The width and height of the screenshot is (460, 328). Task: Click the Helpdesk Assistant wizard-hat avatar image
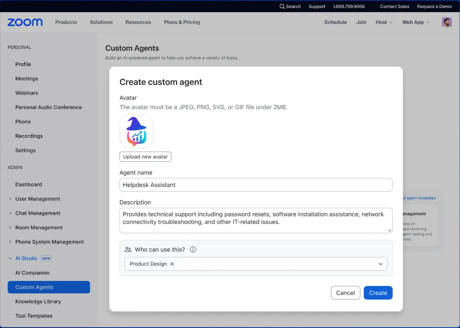pyautogui.click(x=136, y=131)
